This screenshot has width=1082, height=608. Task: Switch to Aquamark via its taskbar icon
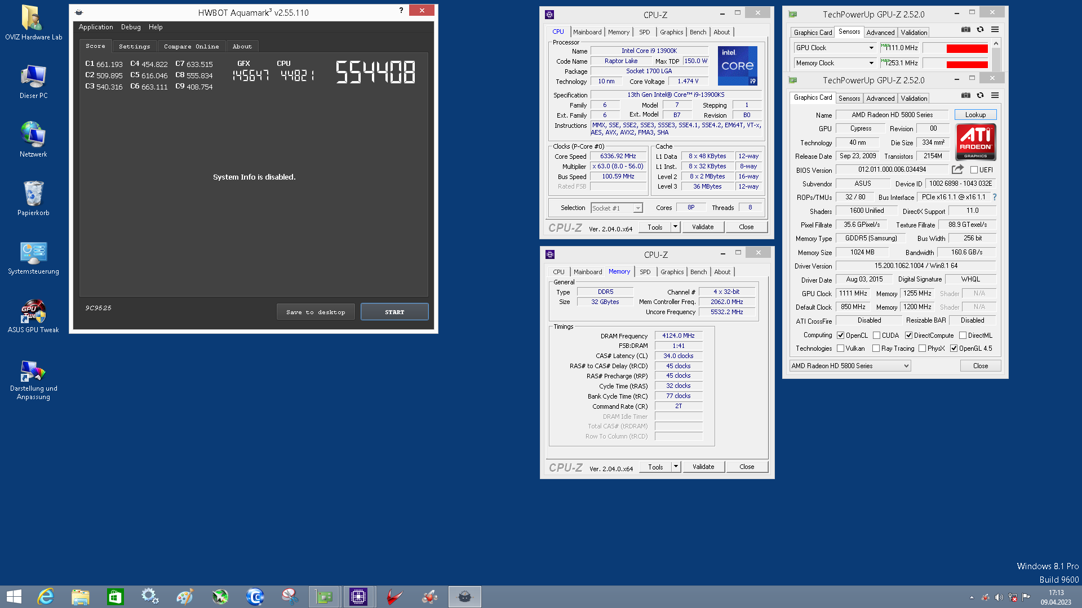point(464,597)
